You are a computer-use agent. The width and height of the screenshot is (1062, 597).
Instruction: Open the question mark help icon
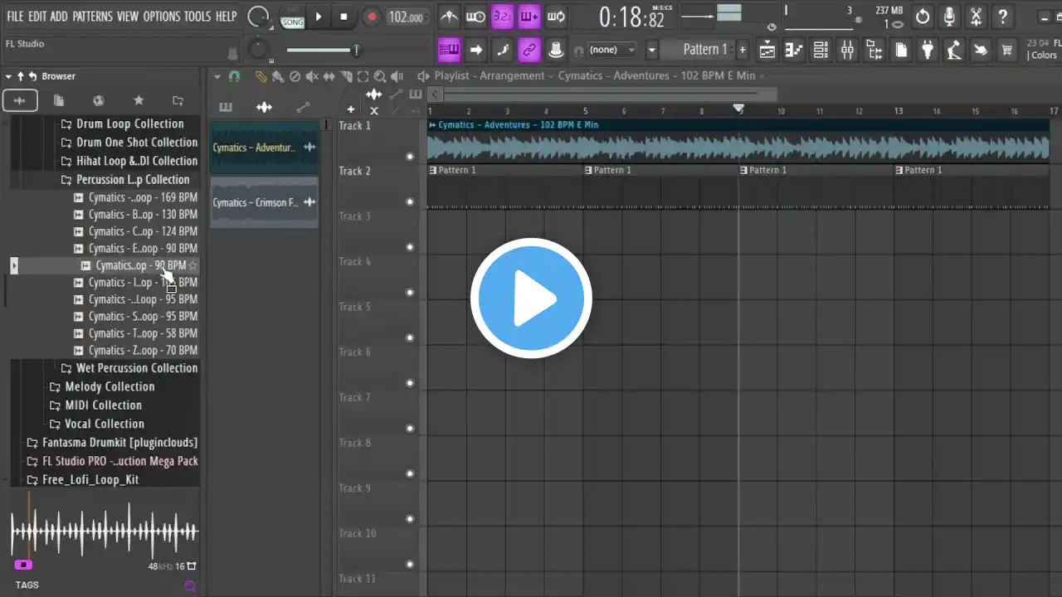click(1003, 17)
